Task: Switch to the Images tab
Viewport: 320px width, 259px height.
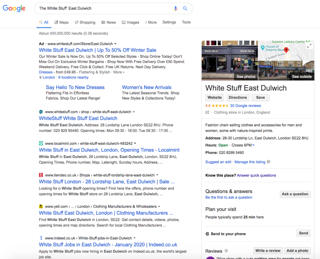Action: coord(131,22)
